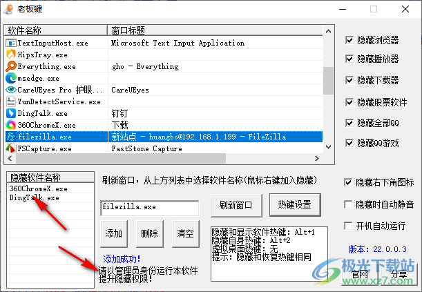
Task: Click 窗口标题 column header
Action: (x=215, y=30)
